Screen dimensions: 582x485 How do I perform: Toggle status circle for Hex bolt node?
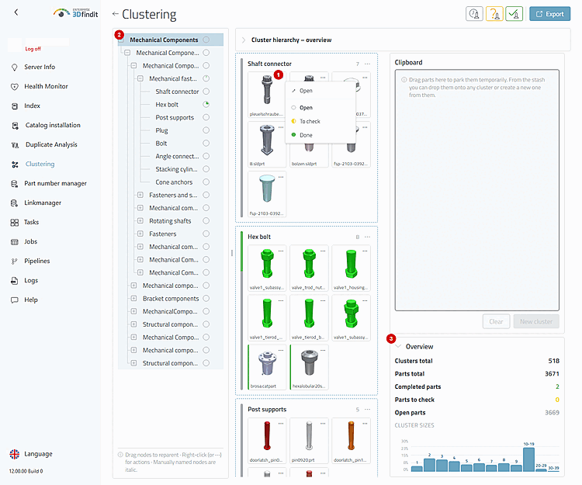[x=206, y=104]
